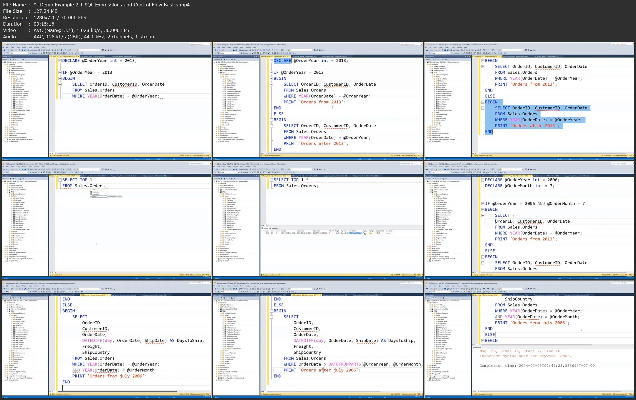Close the SQLQuery6.sql tab in the results-grid frame
Screen dimensions: 636x400
(290, 176)
